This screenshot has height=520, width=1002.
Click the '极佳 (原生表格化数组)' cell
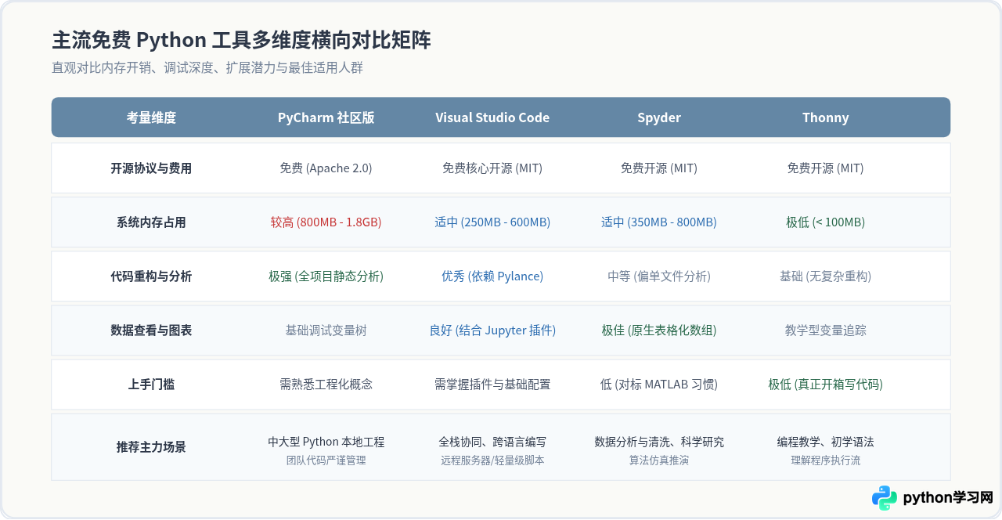pyautogui.click(x=659, y=330)
